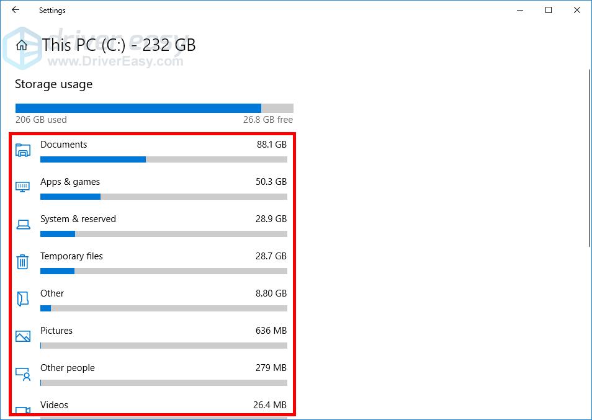Click the System & reserved usage bar
Image resolution: width=592 pixels, height=420 pixels.
[163, 235]
